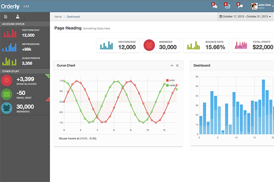Open the mail inbox notification icon

tap(227, 5)
